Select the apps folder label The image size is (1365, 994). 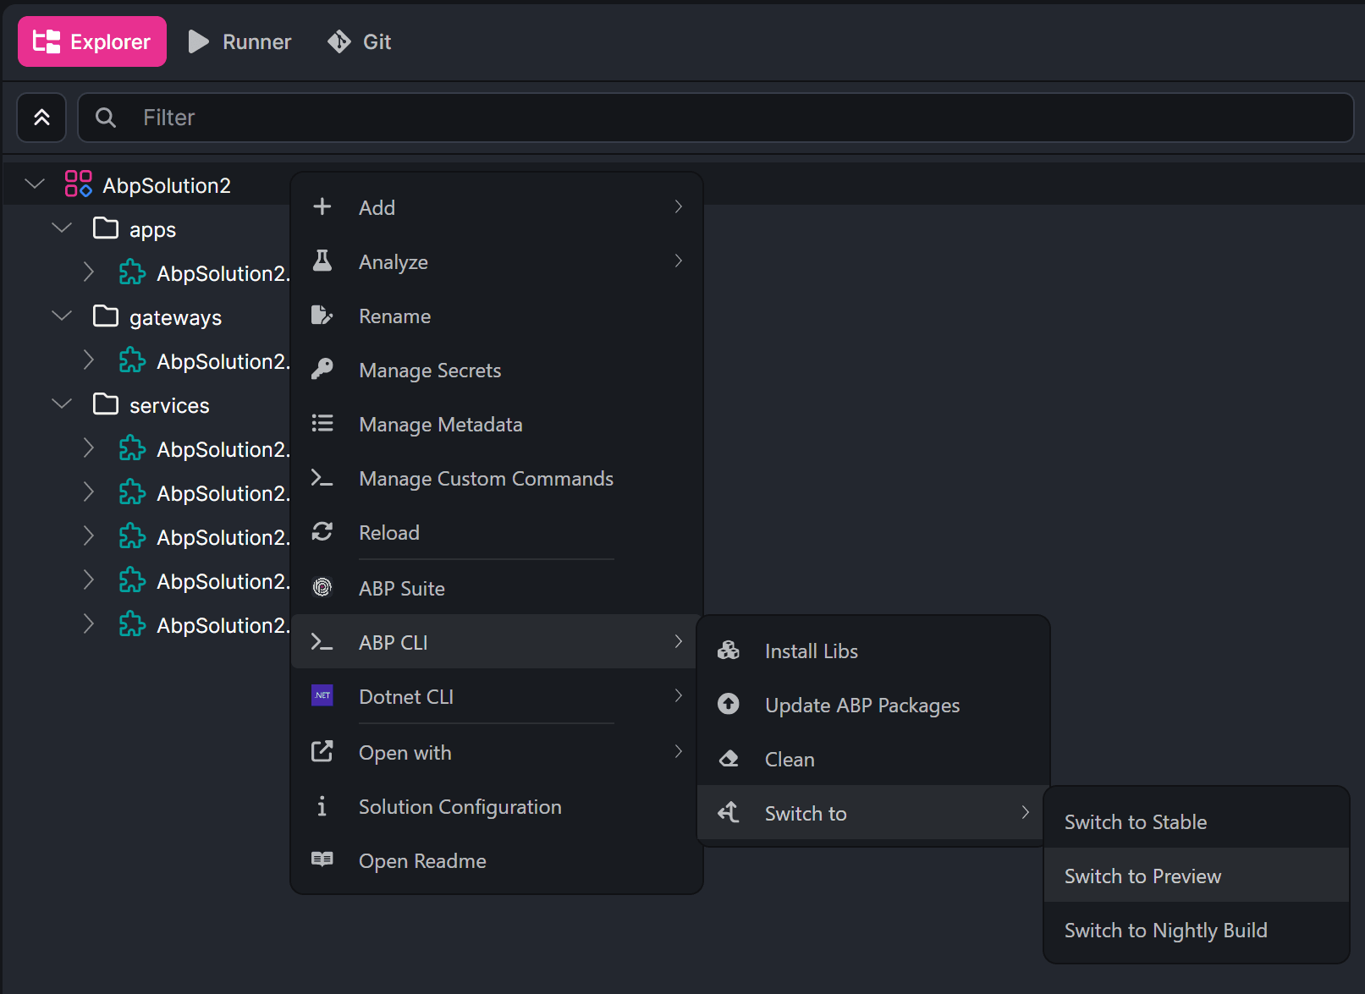point(153,229)
